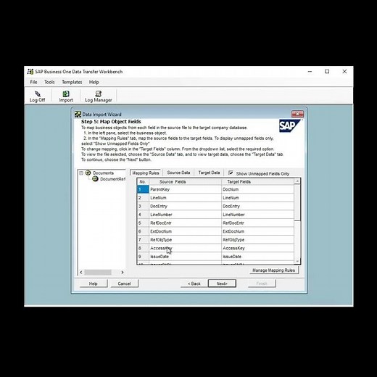Open the DocEntry target field cell
Screen dimensions: 377x377
(257, 206)
